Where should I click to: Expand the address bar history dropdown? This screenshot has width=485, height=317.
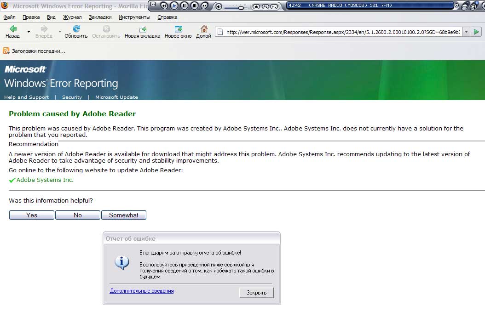tap(466, 32)
